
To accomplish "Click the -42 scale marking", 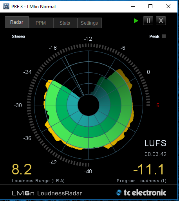I will click(x=53, y=163).
